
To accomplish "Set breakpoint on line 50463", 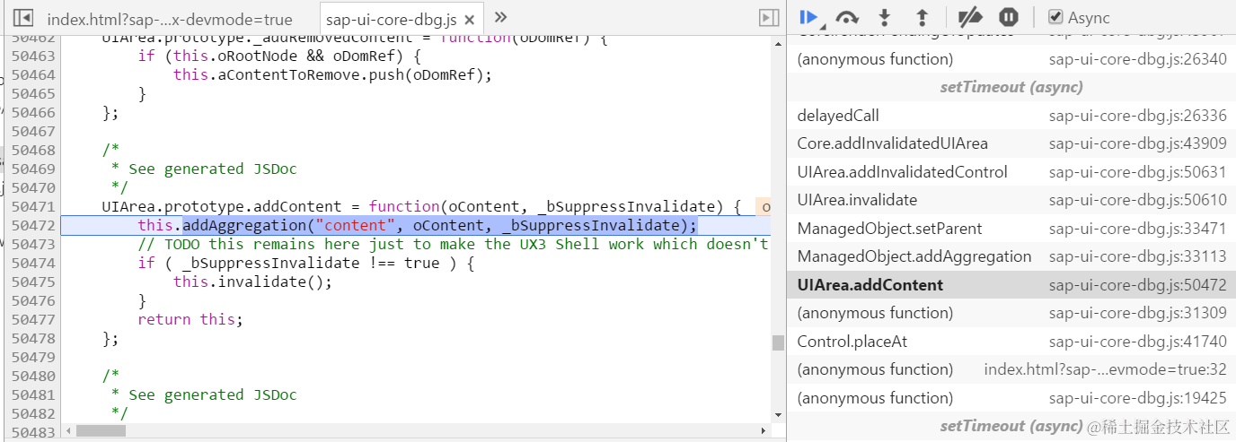I will [x=33, y=56].
